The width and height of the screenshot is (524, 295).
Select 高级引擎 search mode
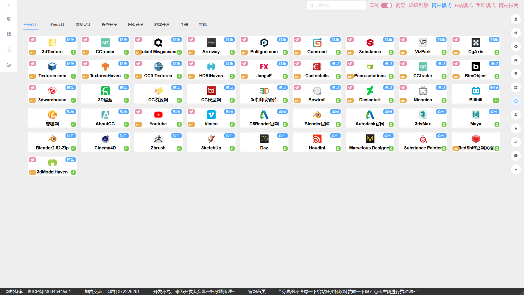(418, 5)
